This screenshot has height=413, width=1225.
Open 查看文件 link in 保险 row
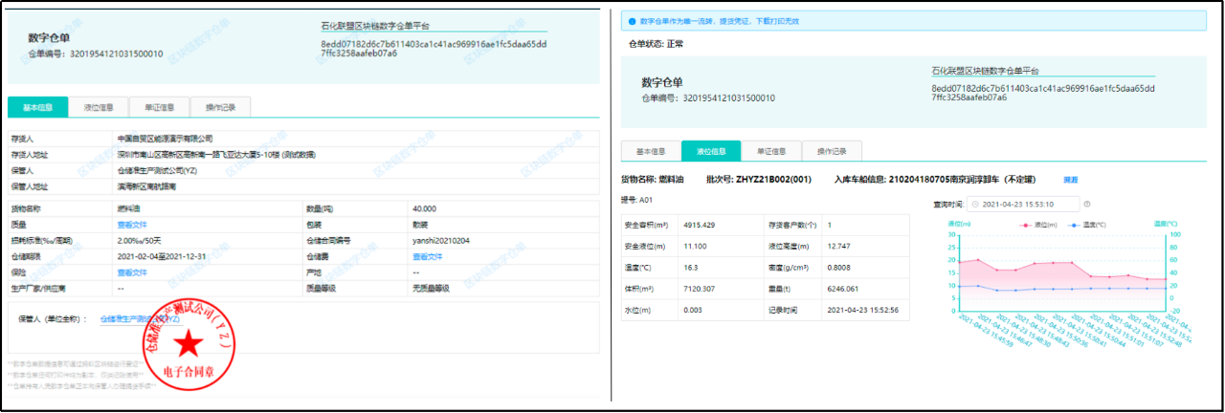click(x=132, y=272)
